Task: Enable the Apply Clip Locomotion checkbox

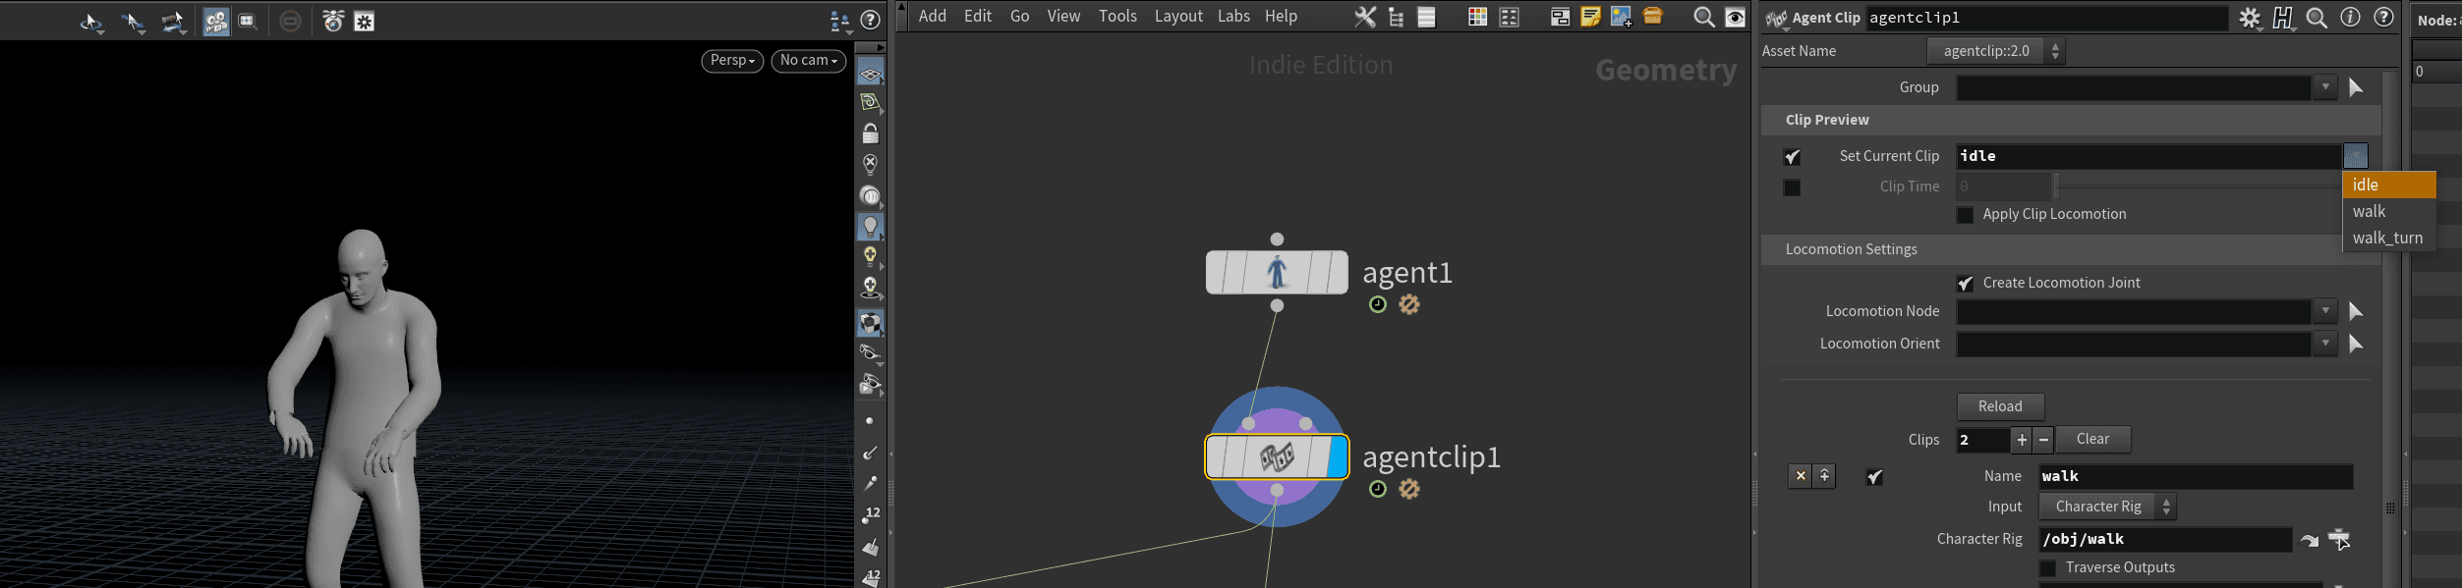Action: click(1965, 215)
